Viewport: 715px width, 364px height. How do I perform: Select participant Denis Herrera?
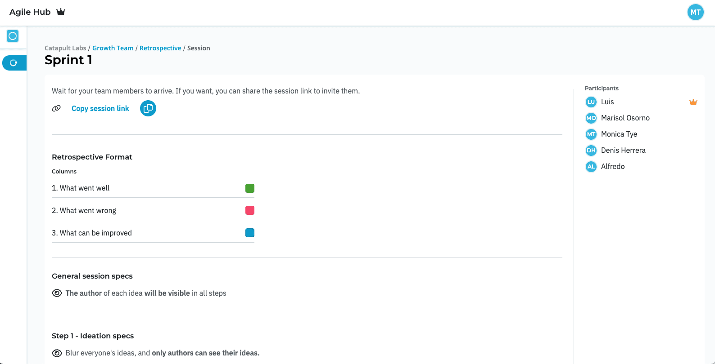[x=623, y=150]
